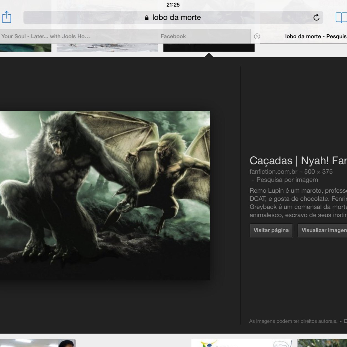
Task: Follow the fanfiction.com.br source link
Action: tap(273, 172)
